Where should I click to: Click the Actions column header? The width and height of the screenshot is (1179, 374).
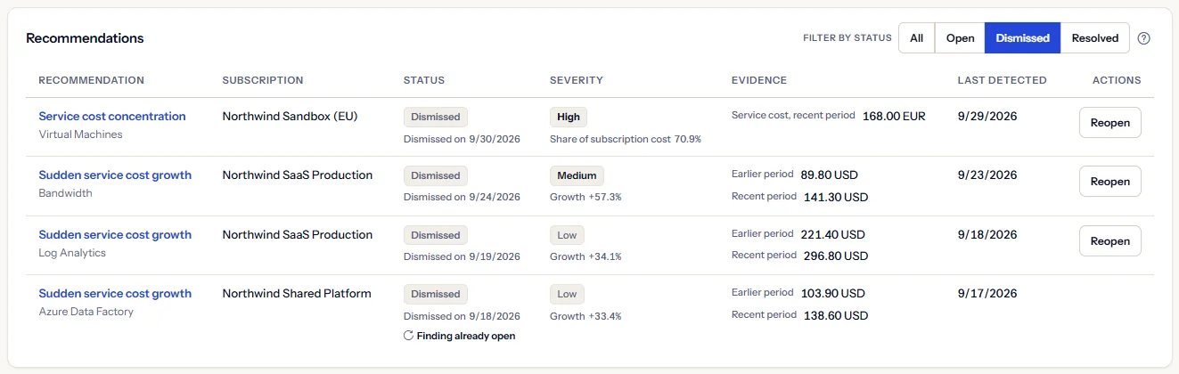(1117, 80)
